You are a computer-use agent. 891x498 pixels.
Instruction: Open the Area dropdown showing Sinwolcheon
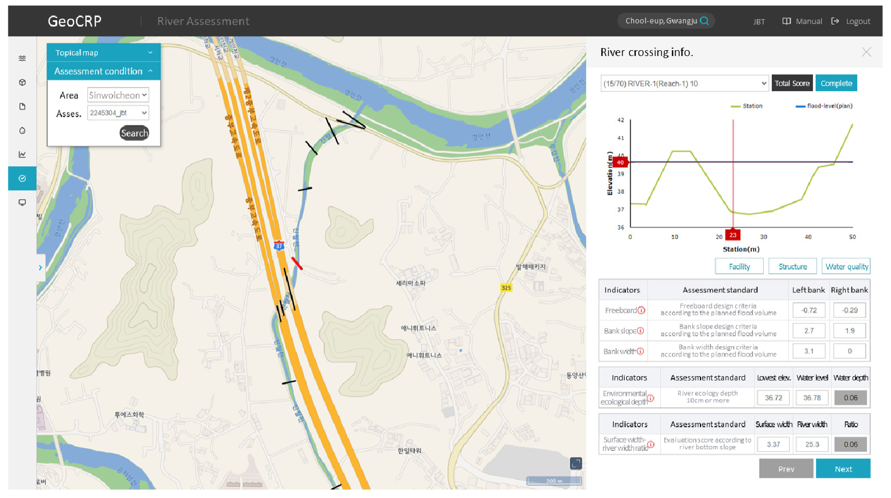(118, 95)
